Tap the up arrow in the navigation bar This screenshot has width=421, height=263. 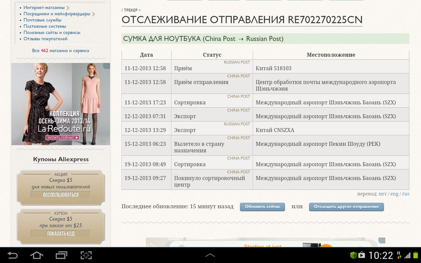[x=210, y=255]
